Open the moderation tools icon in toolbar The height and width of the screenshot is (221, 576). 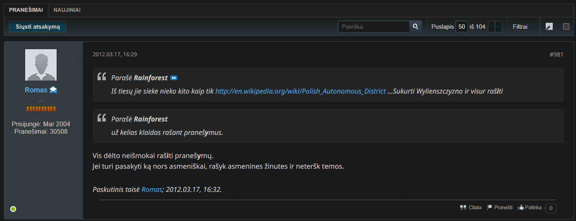tap(549, 27)
